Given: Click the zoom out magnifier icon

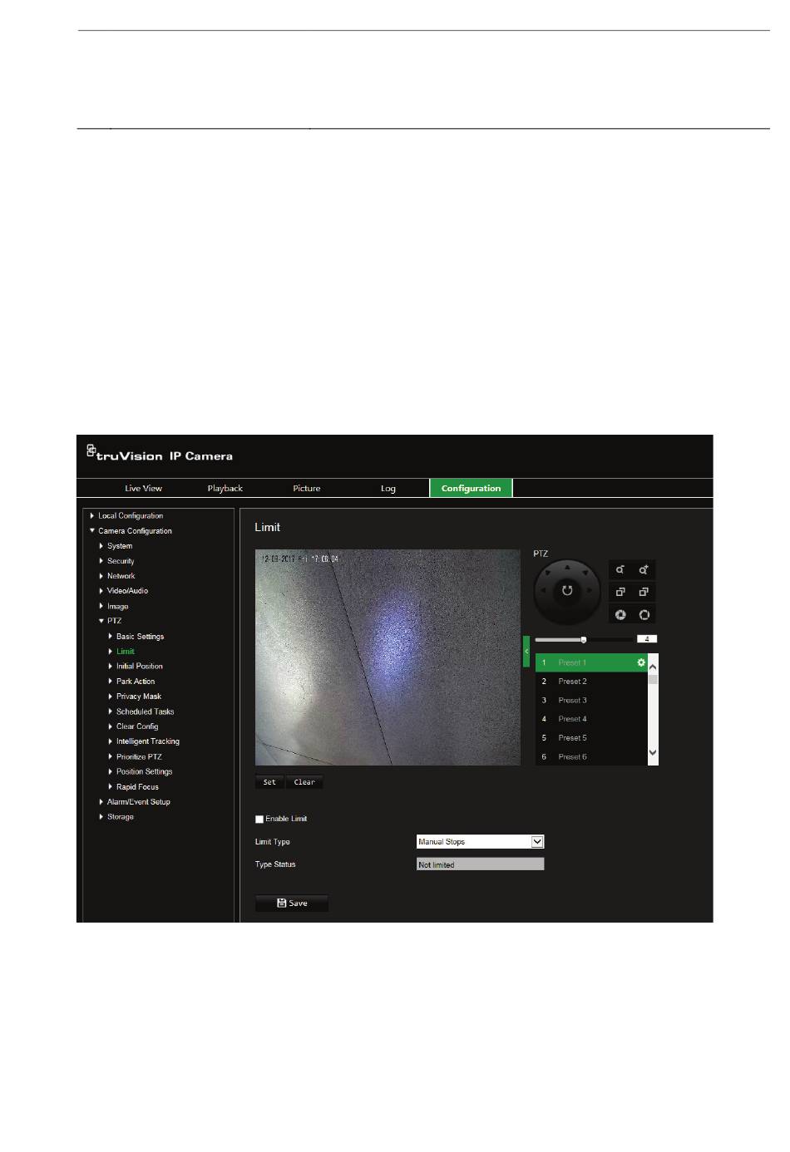Looking at the screenshot, I should [x=620, y=570].
